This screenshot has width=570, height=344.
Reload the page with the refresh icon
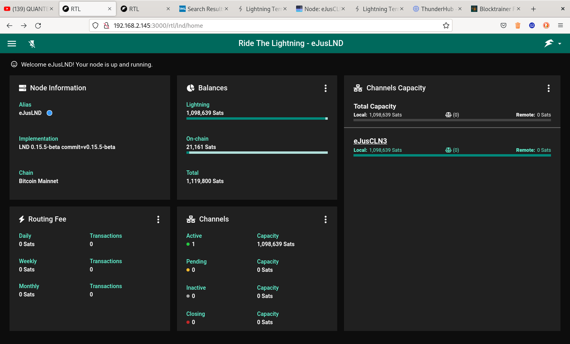click(x=38, y=25)
